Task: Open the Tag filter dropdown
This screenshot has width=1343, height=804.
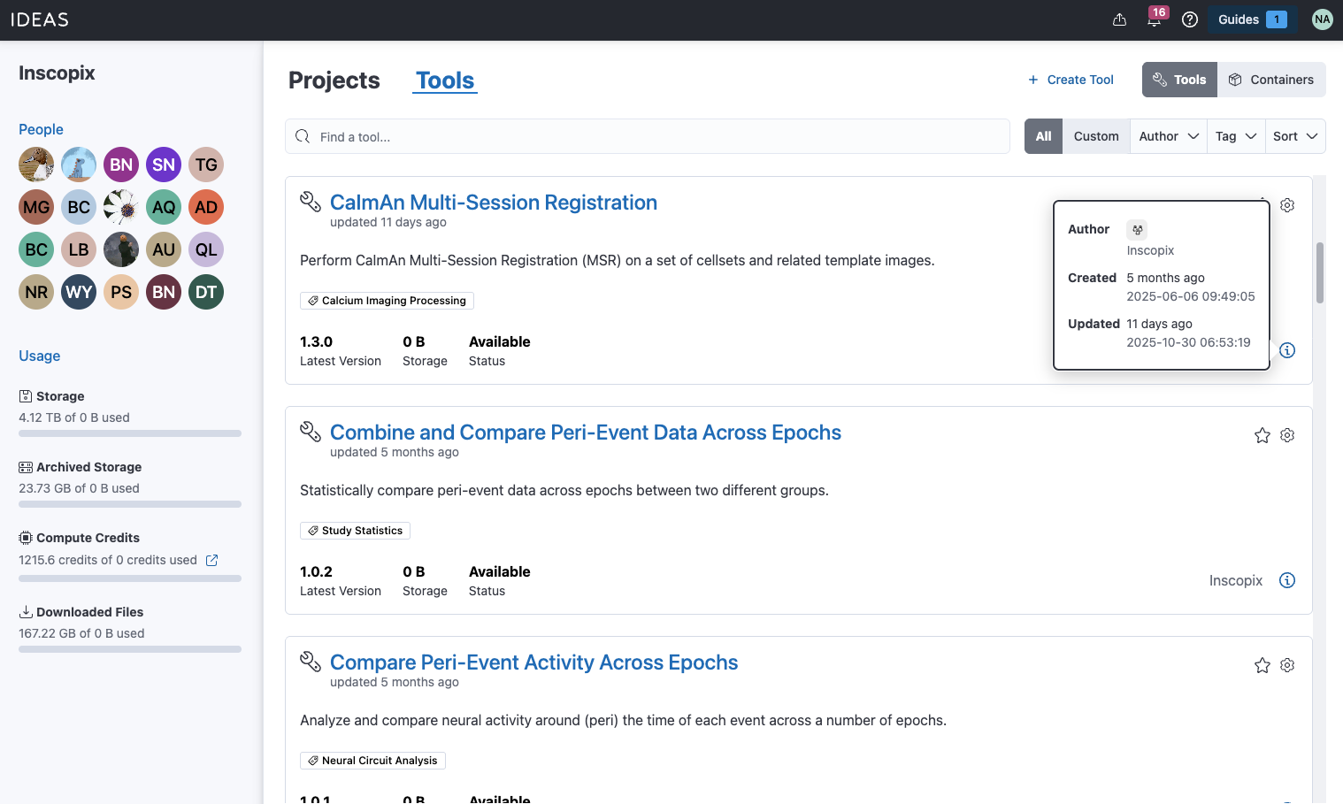Action: pyautogui.click(x=1236, y=136)
